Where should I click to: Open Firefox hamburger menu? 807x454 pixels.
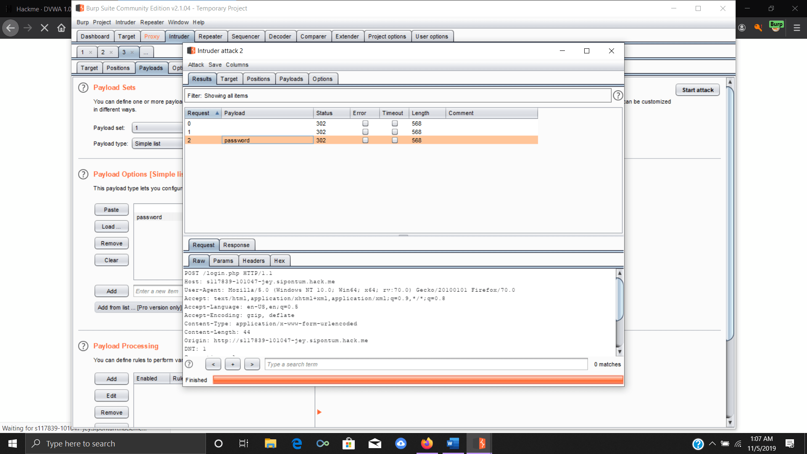(796, 28)
